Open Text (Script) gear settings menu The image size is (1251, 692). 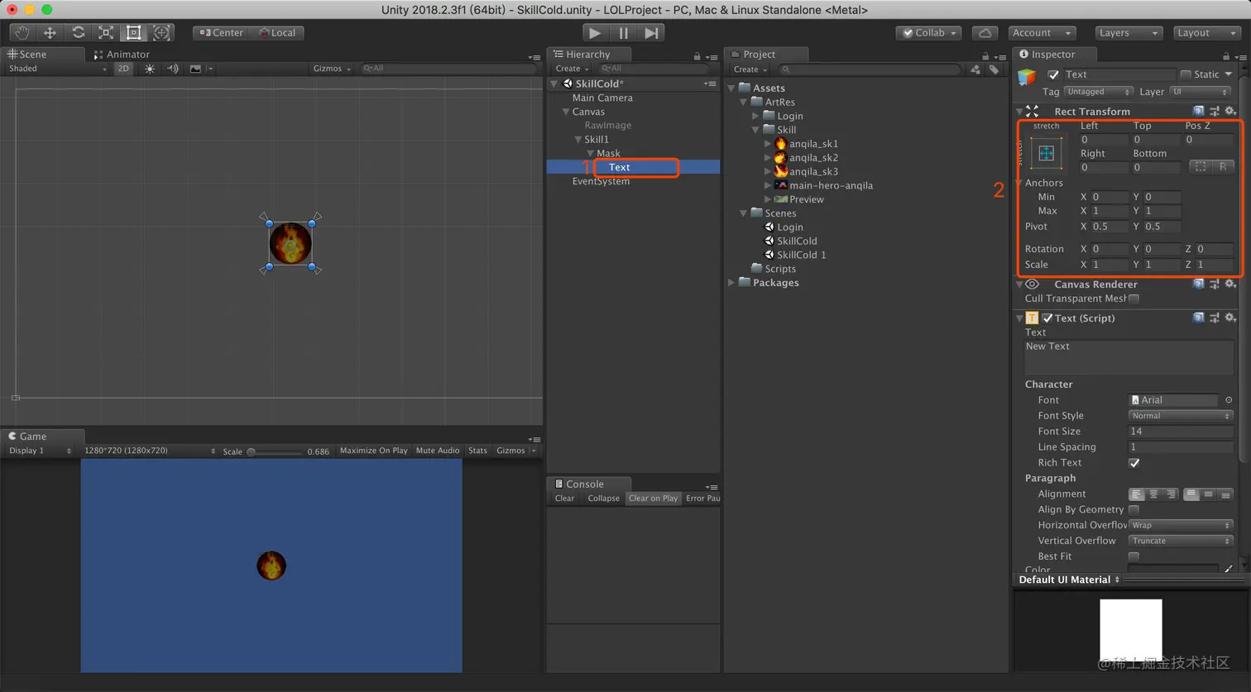tap(1230, 317)
